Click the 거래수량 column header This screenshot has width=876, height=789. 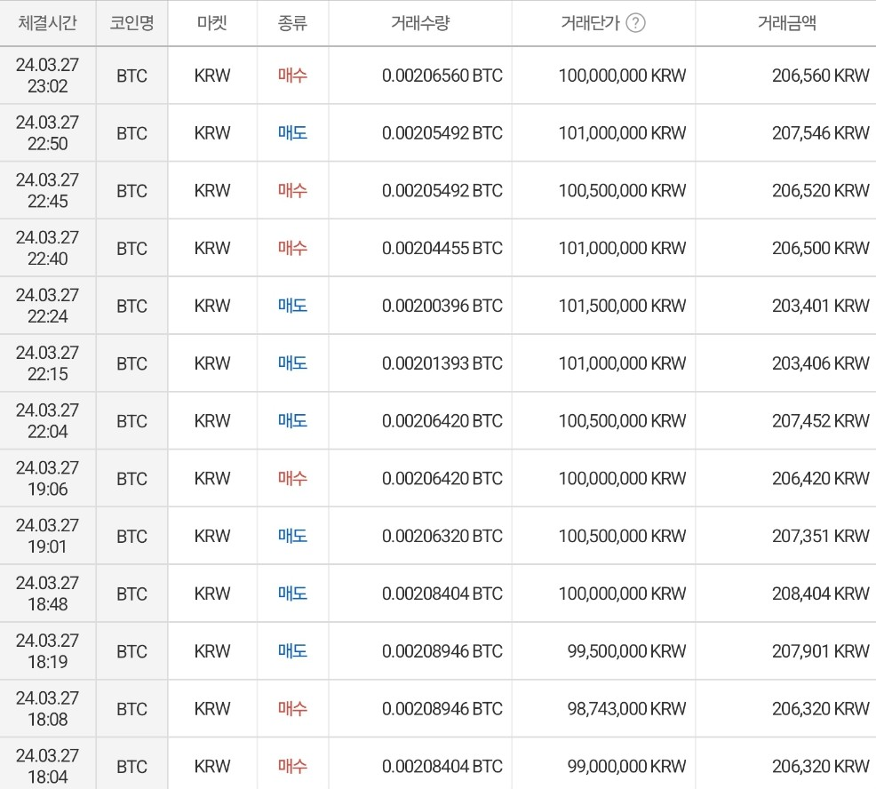(420, 23)
